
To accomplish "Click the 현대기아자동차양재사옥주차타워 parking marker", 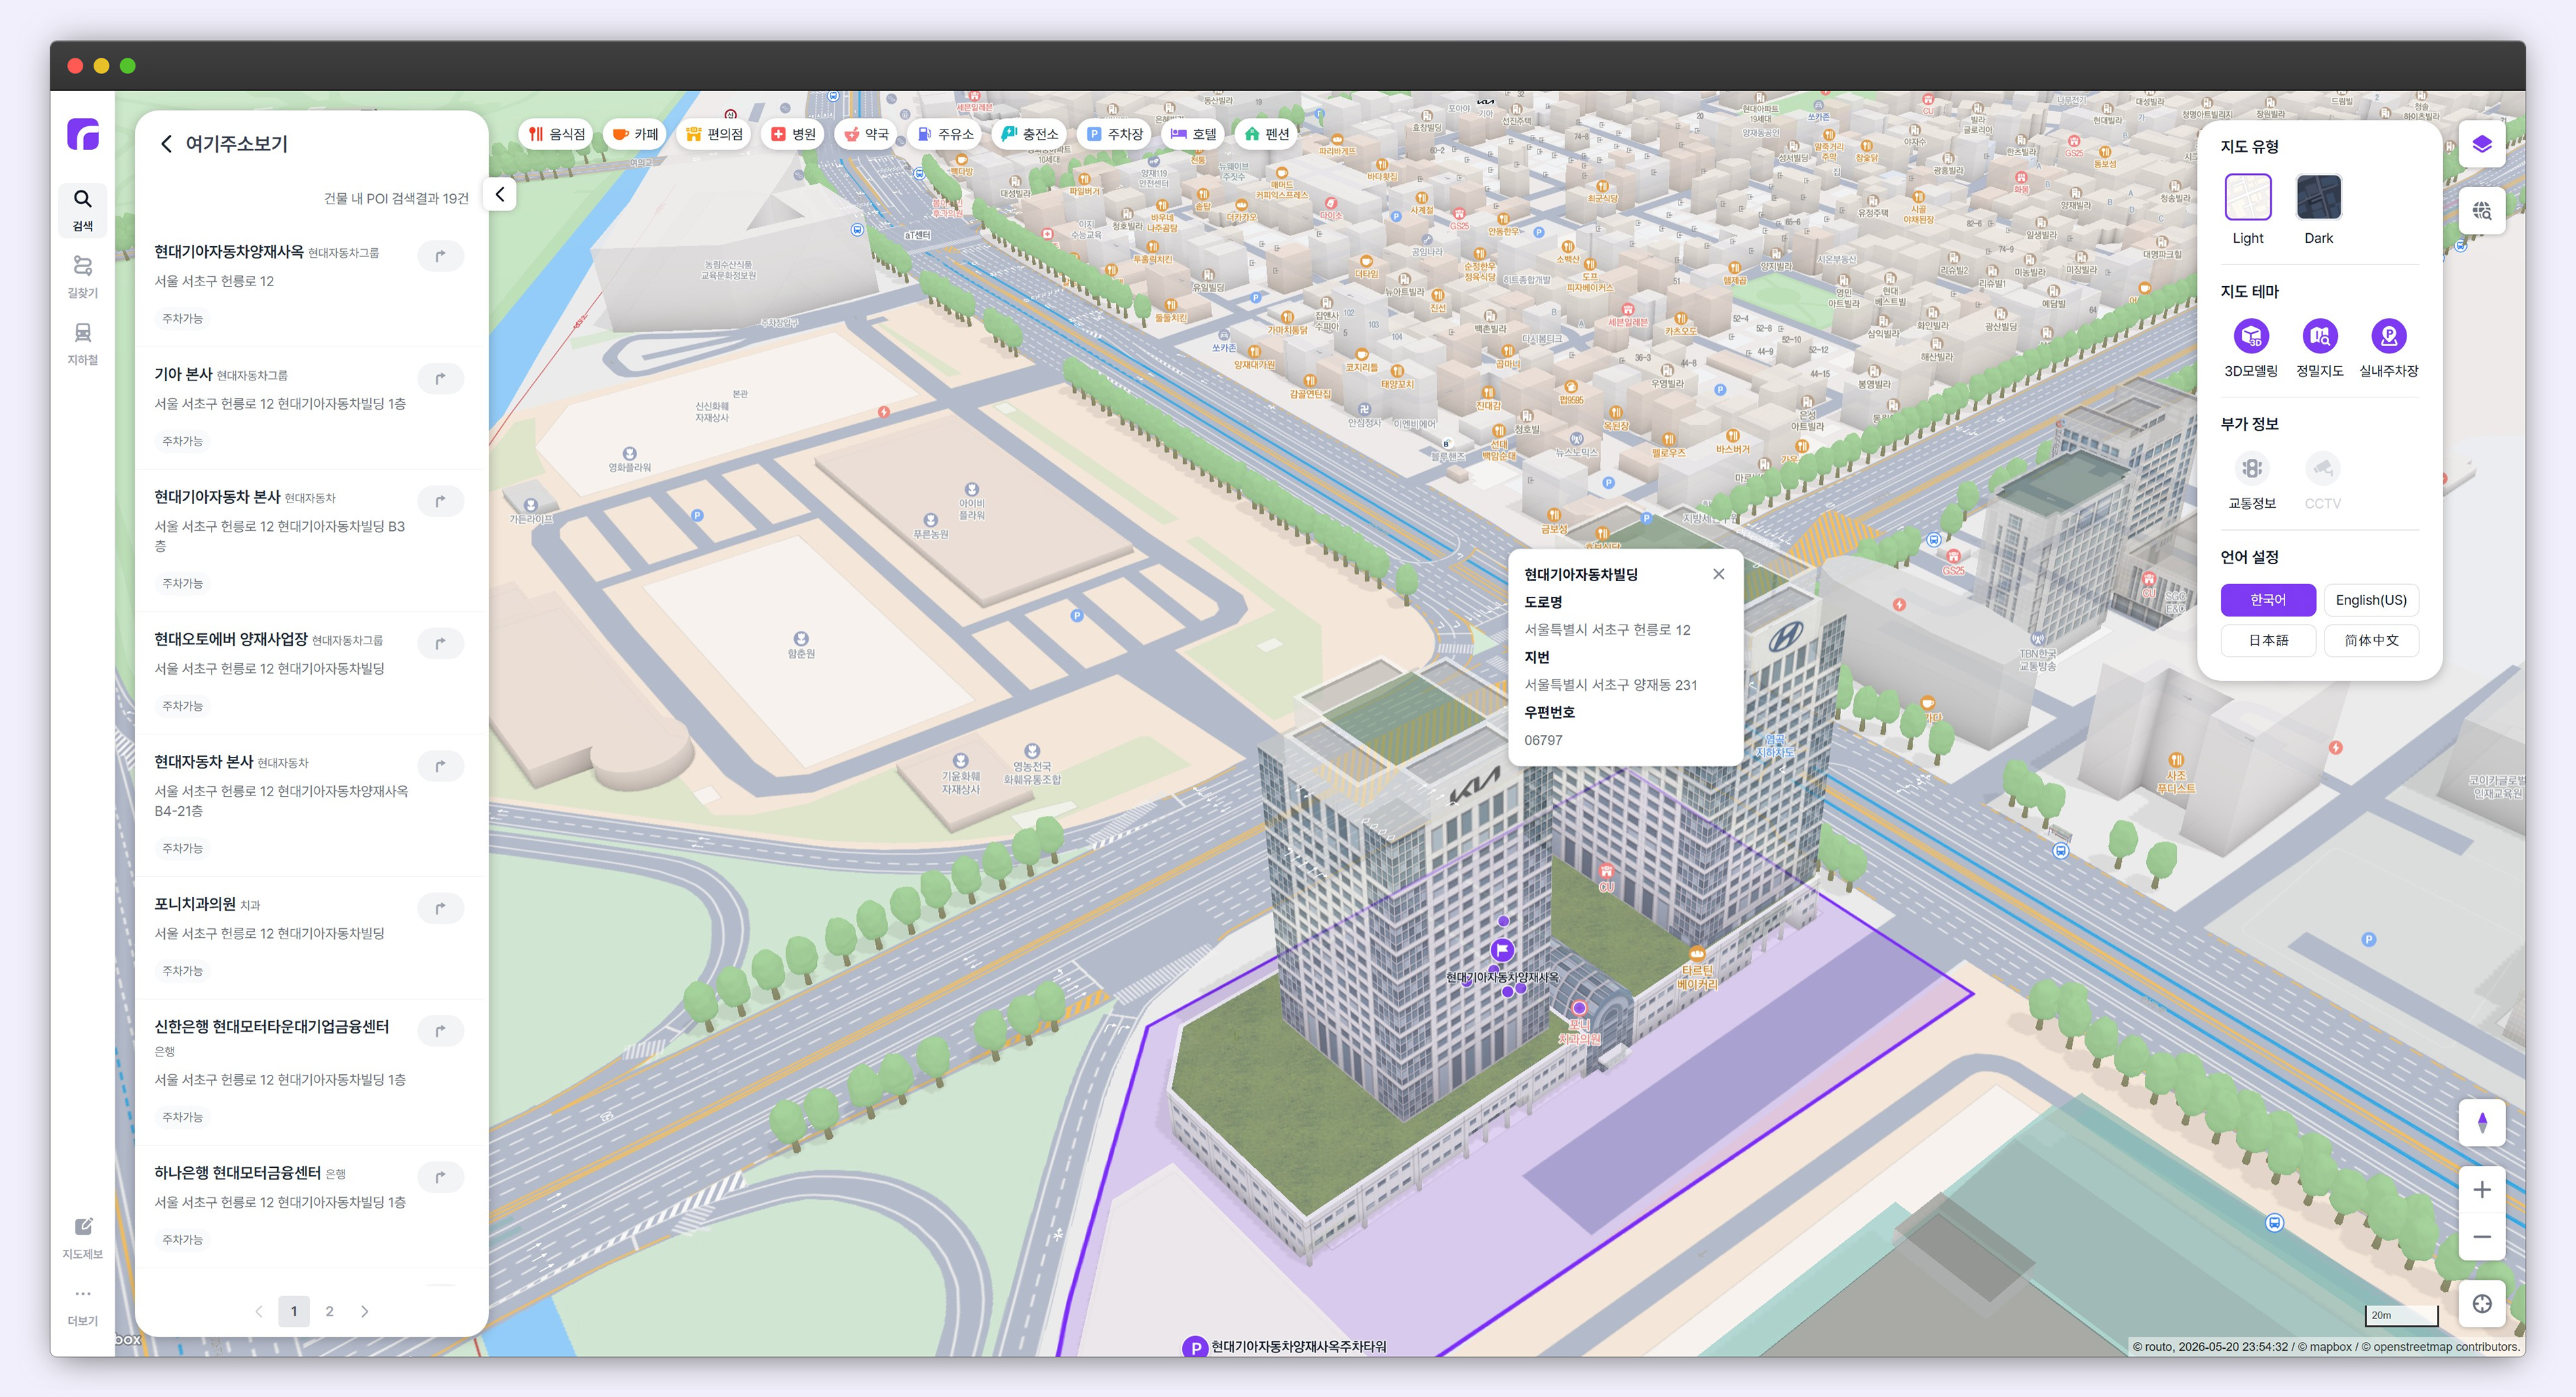I will 1194,1347.
